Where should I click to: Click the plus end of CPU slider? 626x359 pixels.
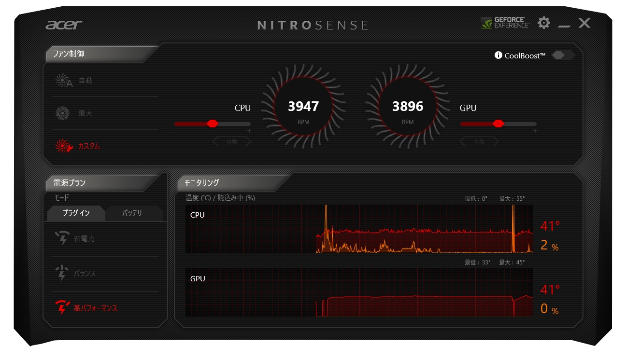click(x=249, y=131)
